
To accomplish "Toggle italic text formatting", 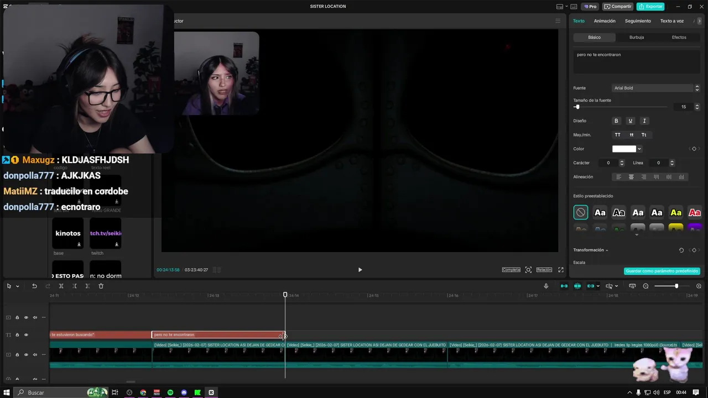I will tap(644, 121).
